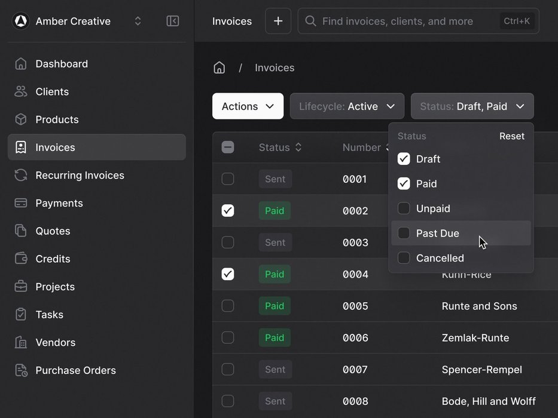The width and height of the screenshot is (558, 418).
Task: Open Credits in the sidebar
Action: (x=97, y=259)
